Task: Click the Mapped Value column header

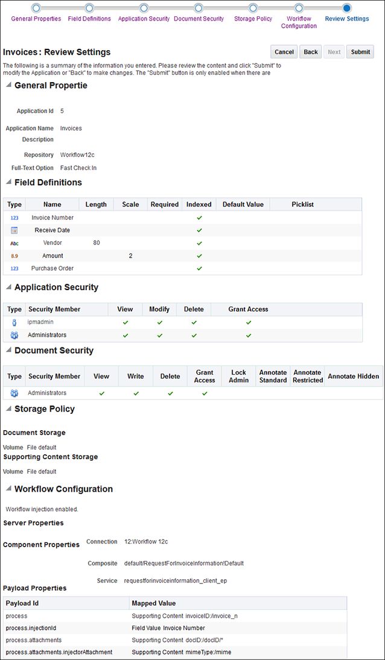Action: pyautogui.click(x=238, y=603)
